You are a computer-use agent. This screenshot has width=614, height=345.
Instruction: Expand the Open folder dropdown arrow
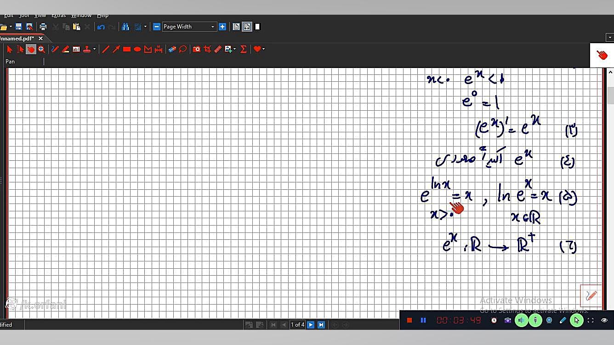pos(10,27)
